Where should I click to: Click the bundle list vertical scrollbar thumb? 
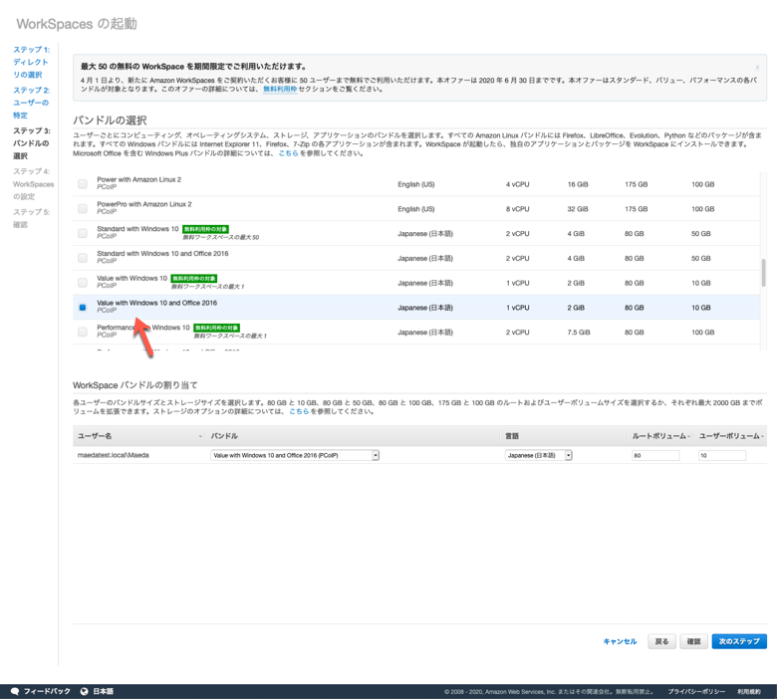pos(764,272)
